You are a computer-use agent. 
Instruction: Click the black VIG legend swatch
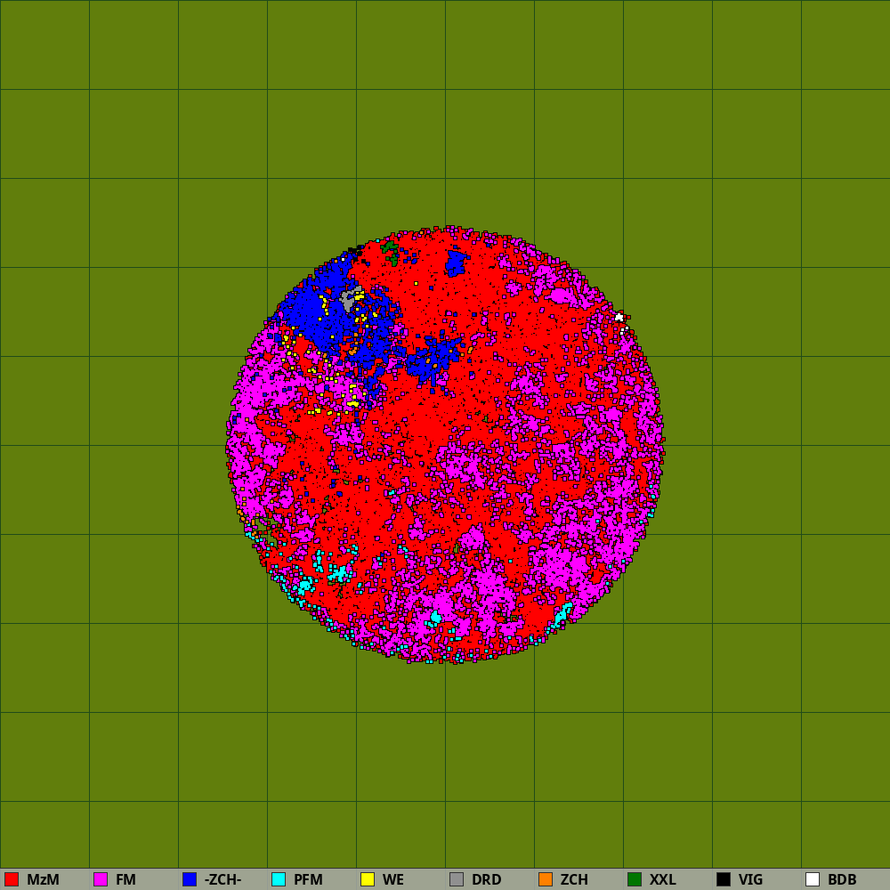point(724,879)
